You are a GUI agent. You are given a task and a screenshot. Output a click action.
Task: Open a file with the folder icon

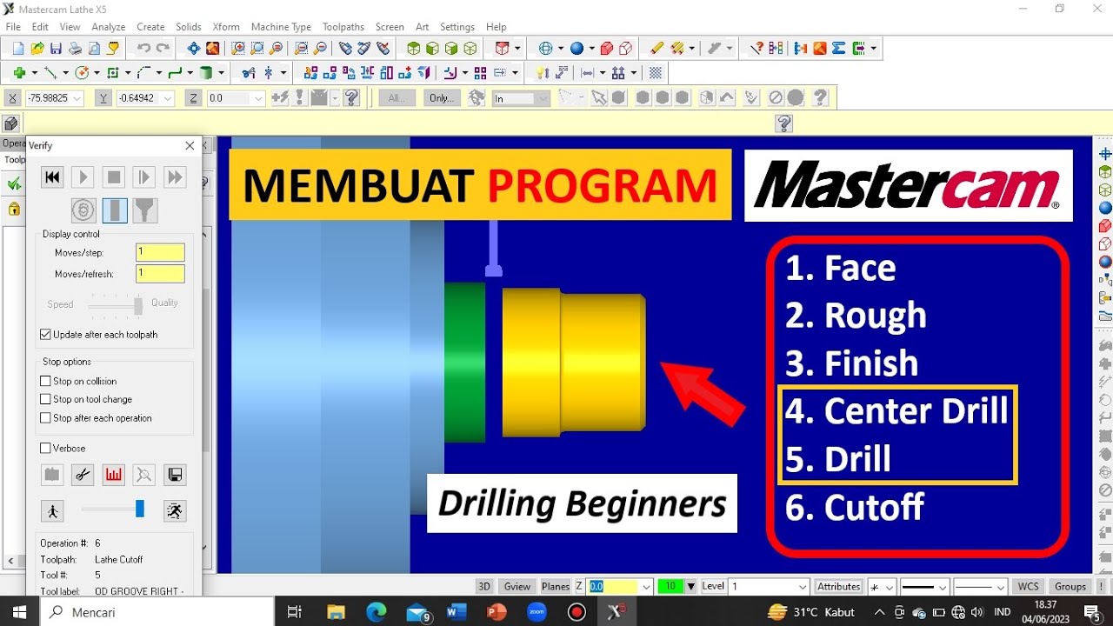click(37, 49)
